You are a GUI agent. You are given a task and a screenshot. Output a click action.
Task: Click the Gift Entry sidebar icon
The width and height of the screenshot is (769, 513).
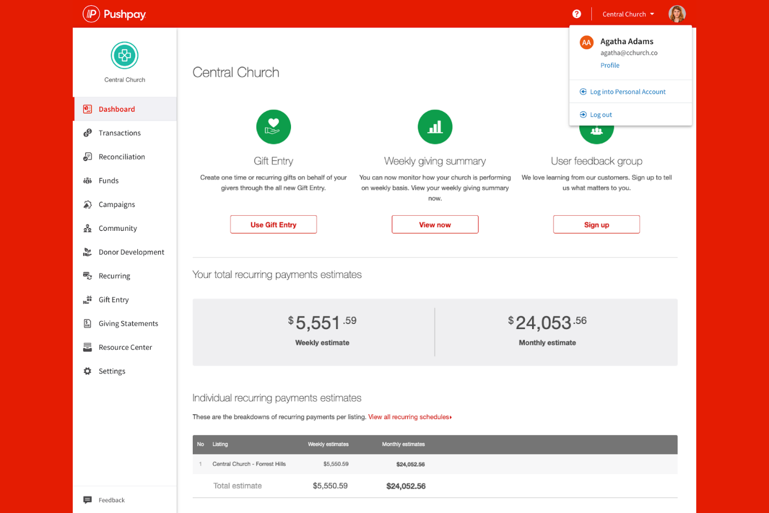[x=87, y=300]
